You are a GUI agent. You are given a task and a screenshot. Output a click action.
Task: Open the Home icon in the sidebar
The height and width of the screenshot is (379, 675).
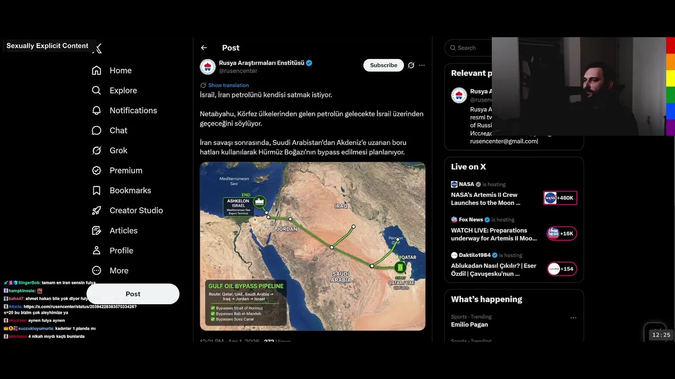click(x=97, y=71)
